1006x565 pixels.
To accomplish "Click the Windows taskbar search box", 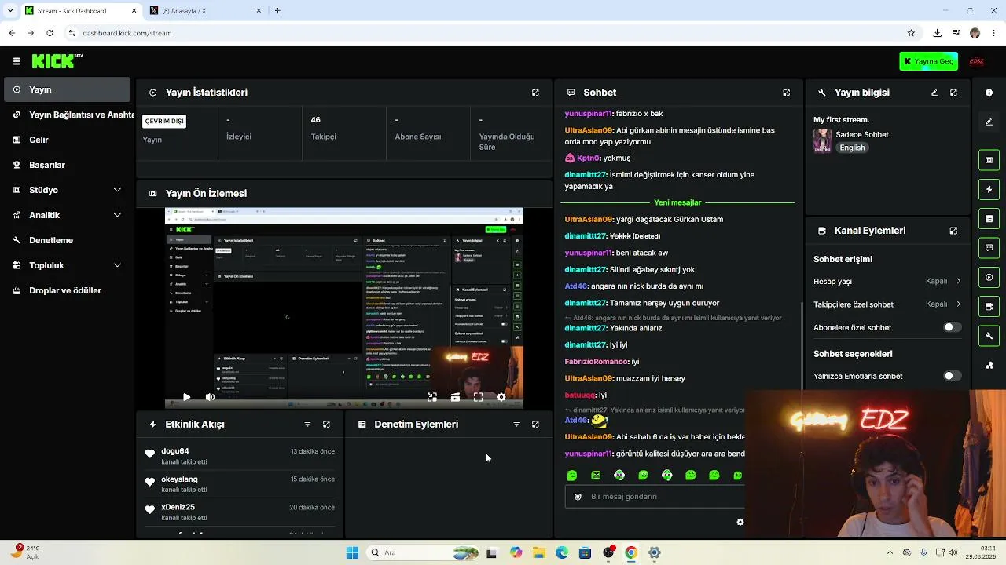I will pyautogui.click(x=424, y=552).
